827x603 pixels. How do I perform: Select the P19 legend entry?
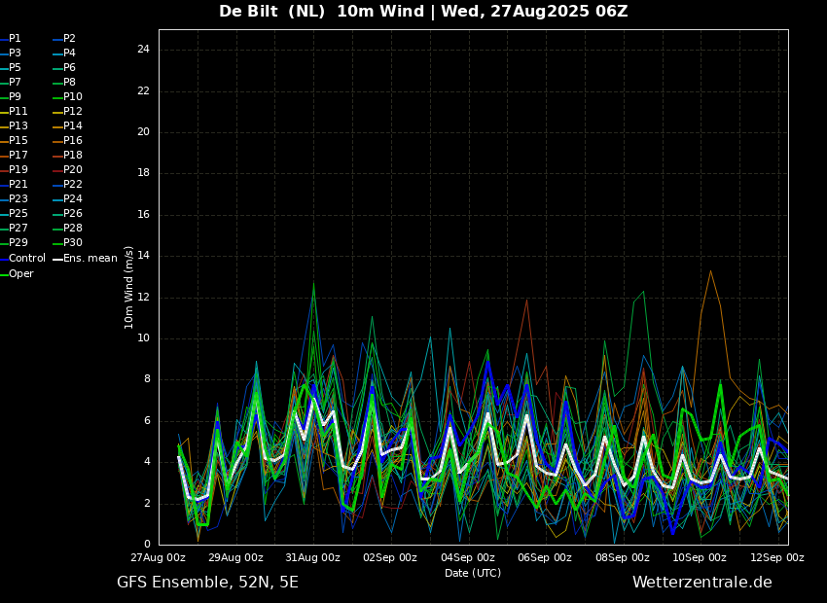click(14, 170)
